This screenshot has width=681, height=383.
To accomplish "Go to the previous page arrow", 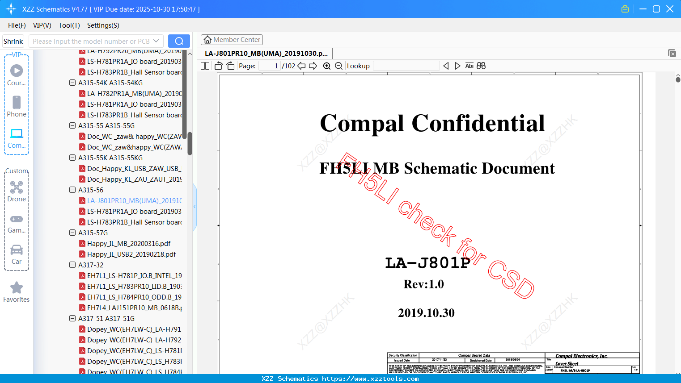I will tap(301, 66).
